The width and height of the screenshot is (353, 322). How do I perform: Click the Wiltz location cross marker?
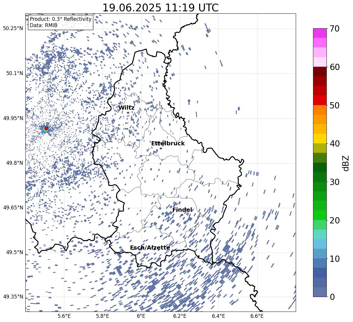[128, 113]
